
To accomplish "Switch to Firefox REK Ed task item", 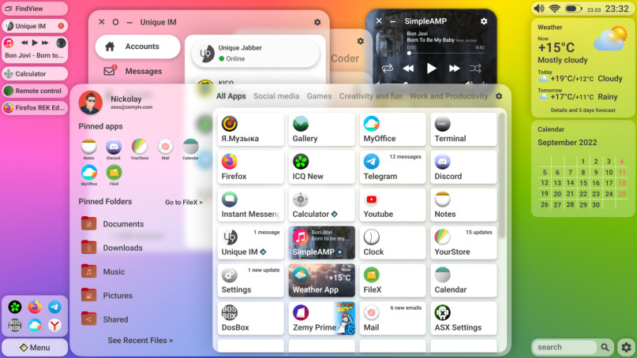I will [x=35, y=107].
